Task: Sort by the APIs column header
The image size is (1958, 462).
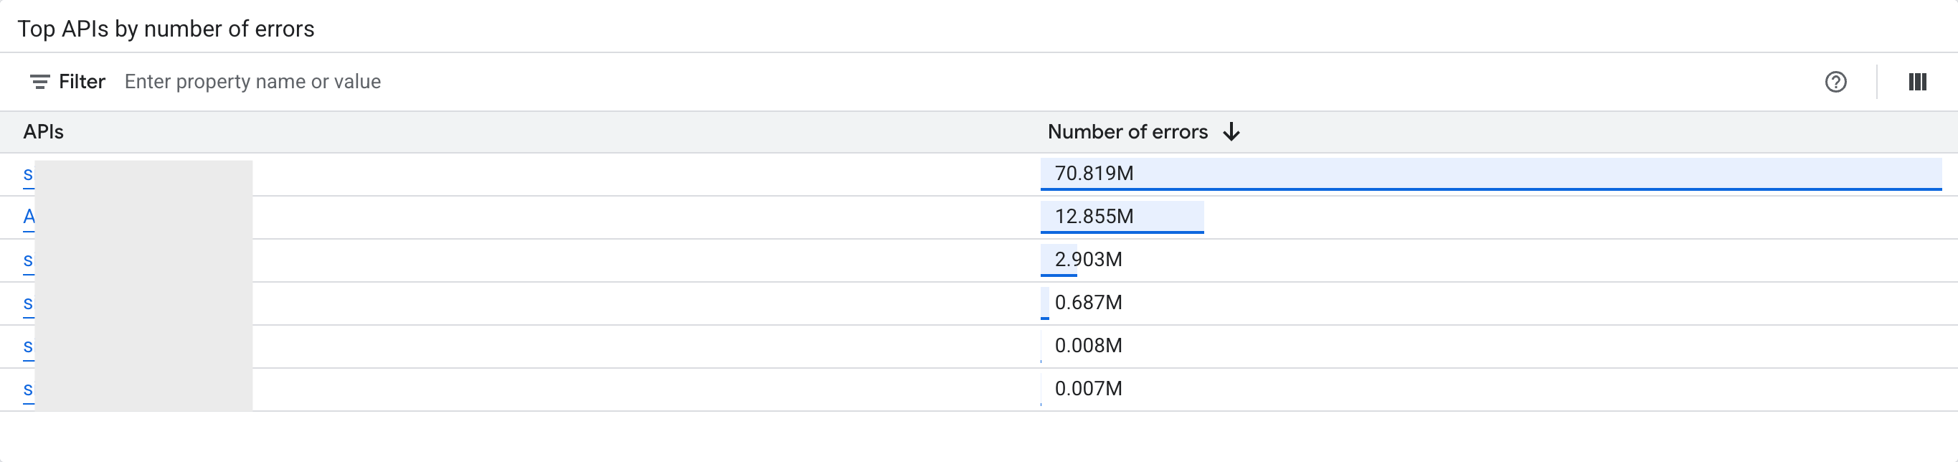Action: (x=43, y=132)
